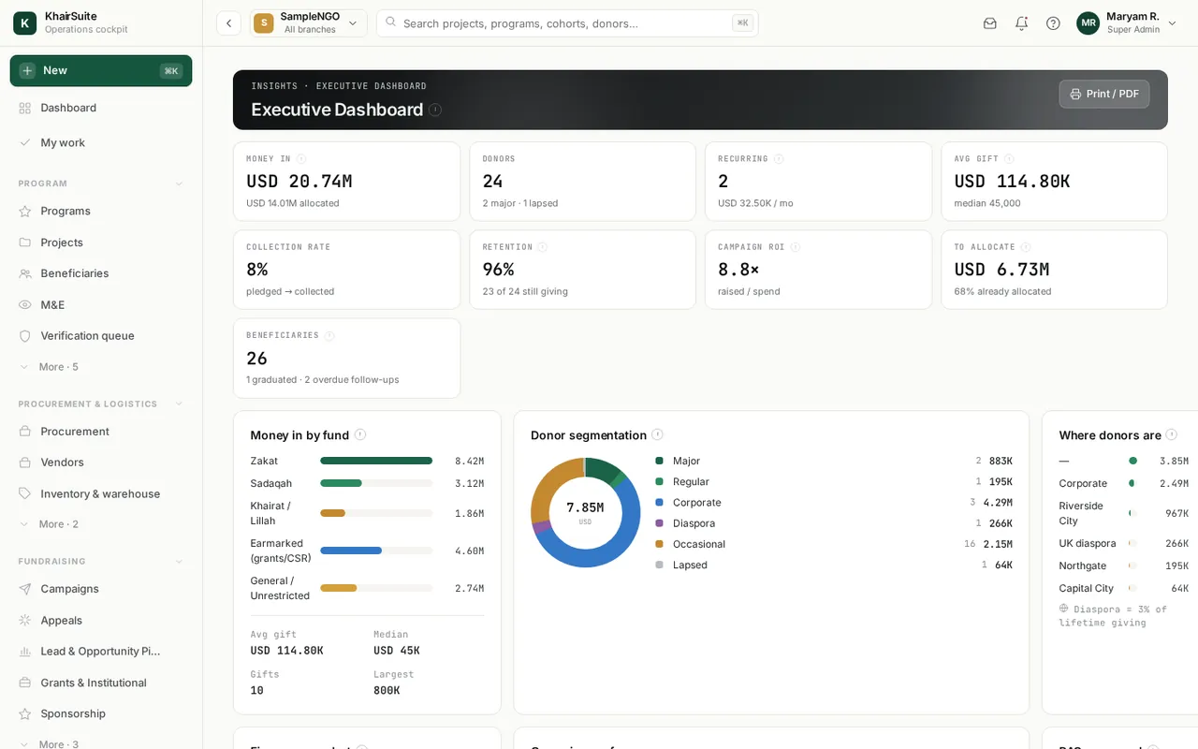Click the Print / PDF button
Viewport: 1198px width, 749px height.
click(1104, 94)
